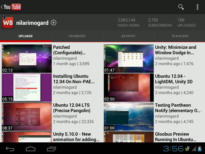Click the 'Patched (Configurable)...' title
The height and width of the screenshot is (154, 205).
(70, 50)
